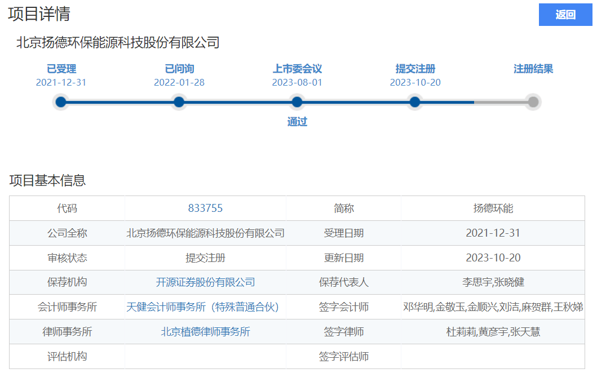The width and height of the screenshot is (597, 373).
Task: Click the 受理日期 value 2021-12-31 in table
Action: pos(493,233)
